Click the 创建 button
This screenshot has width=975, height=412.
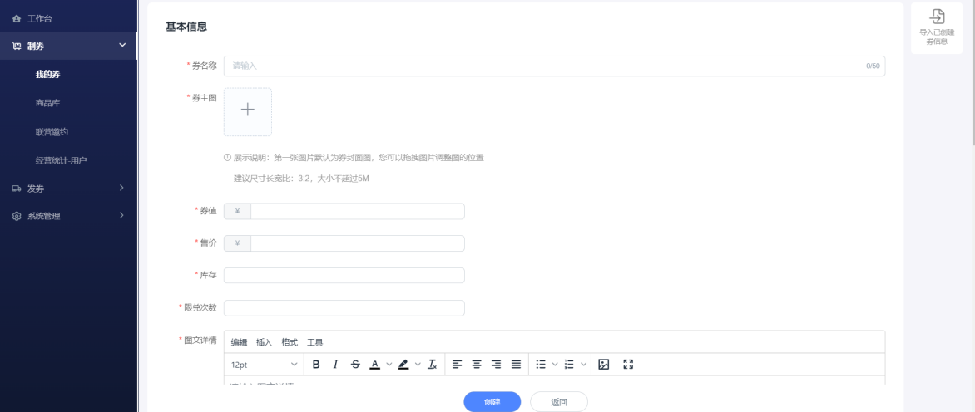pos(492,402)
